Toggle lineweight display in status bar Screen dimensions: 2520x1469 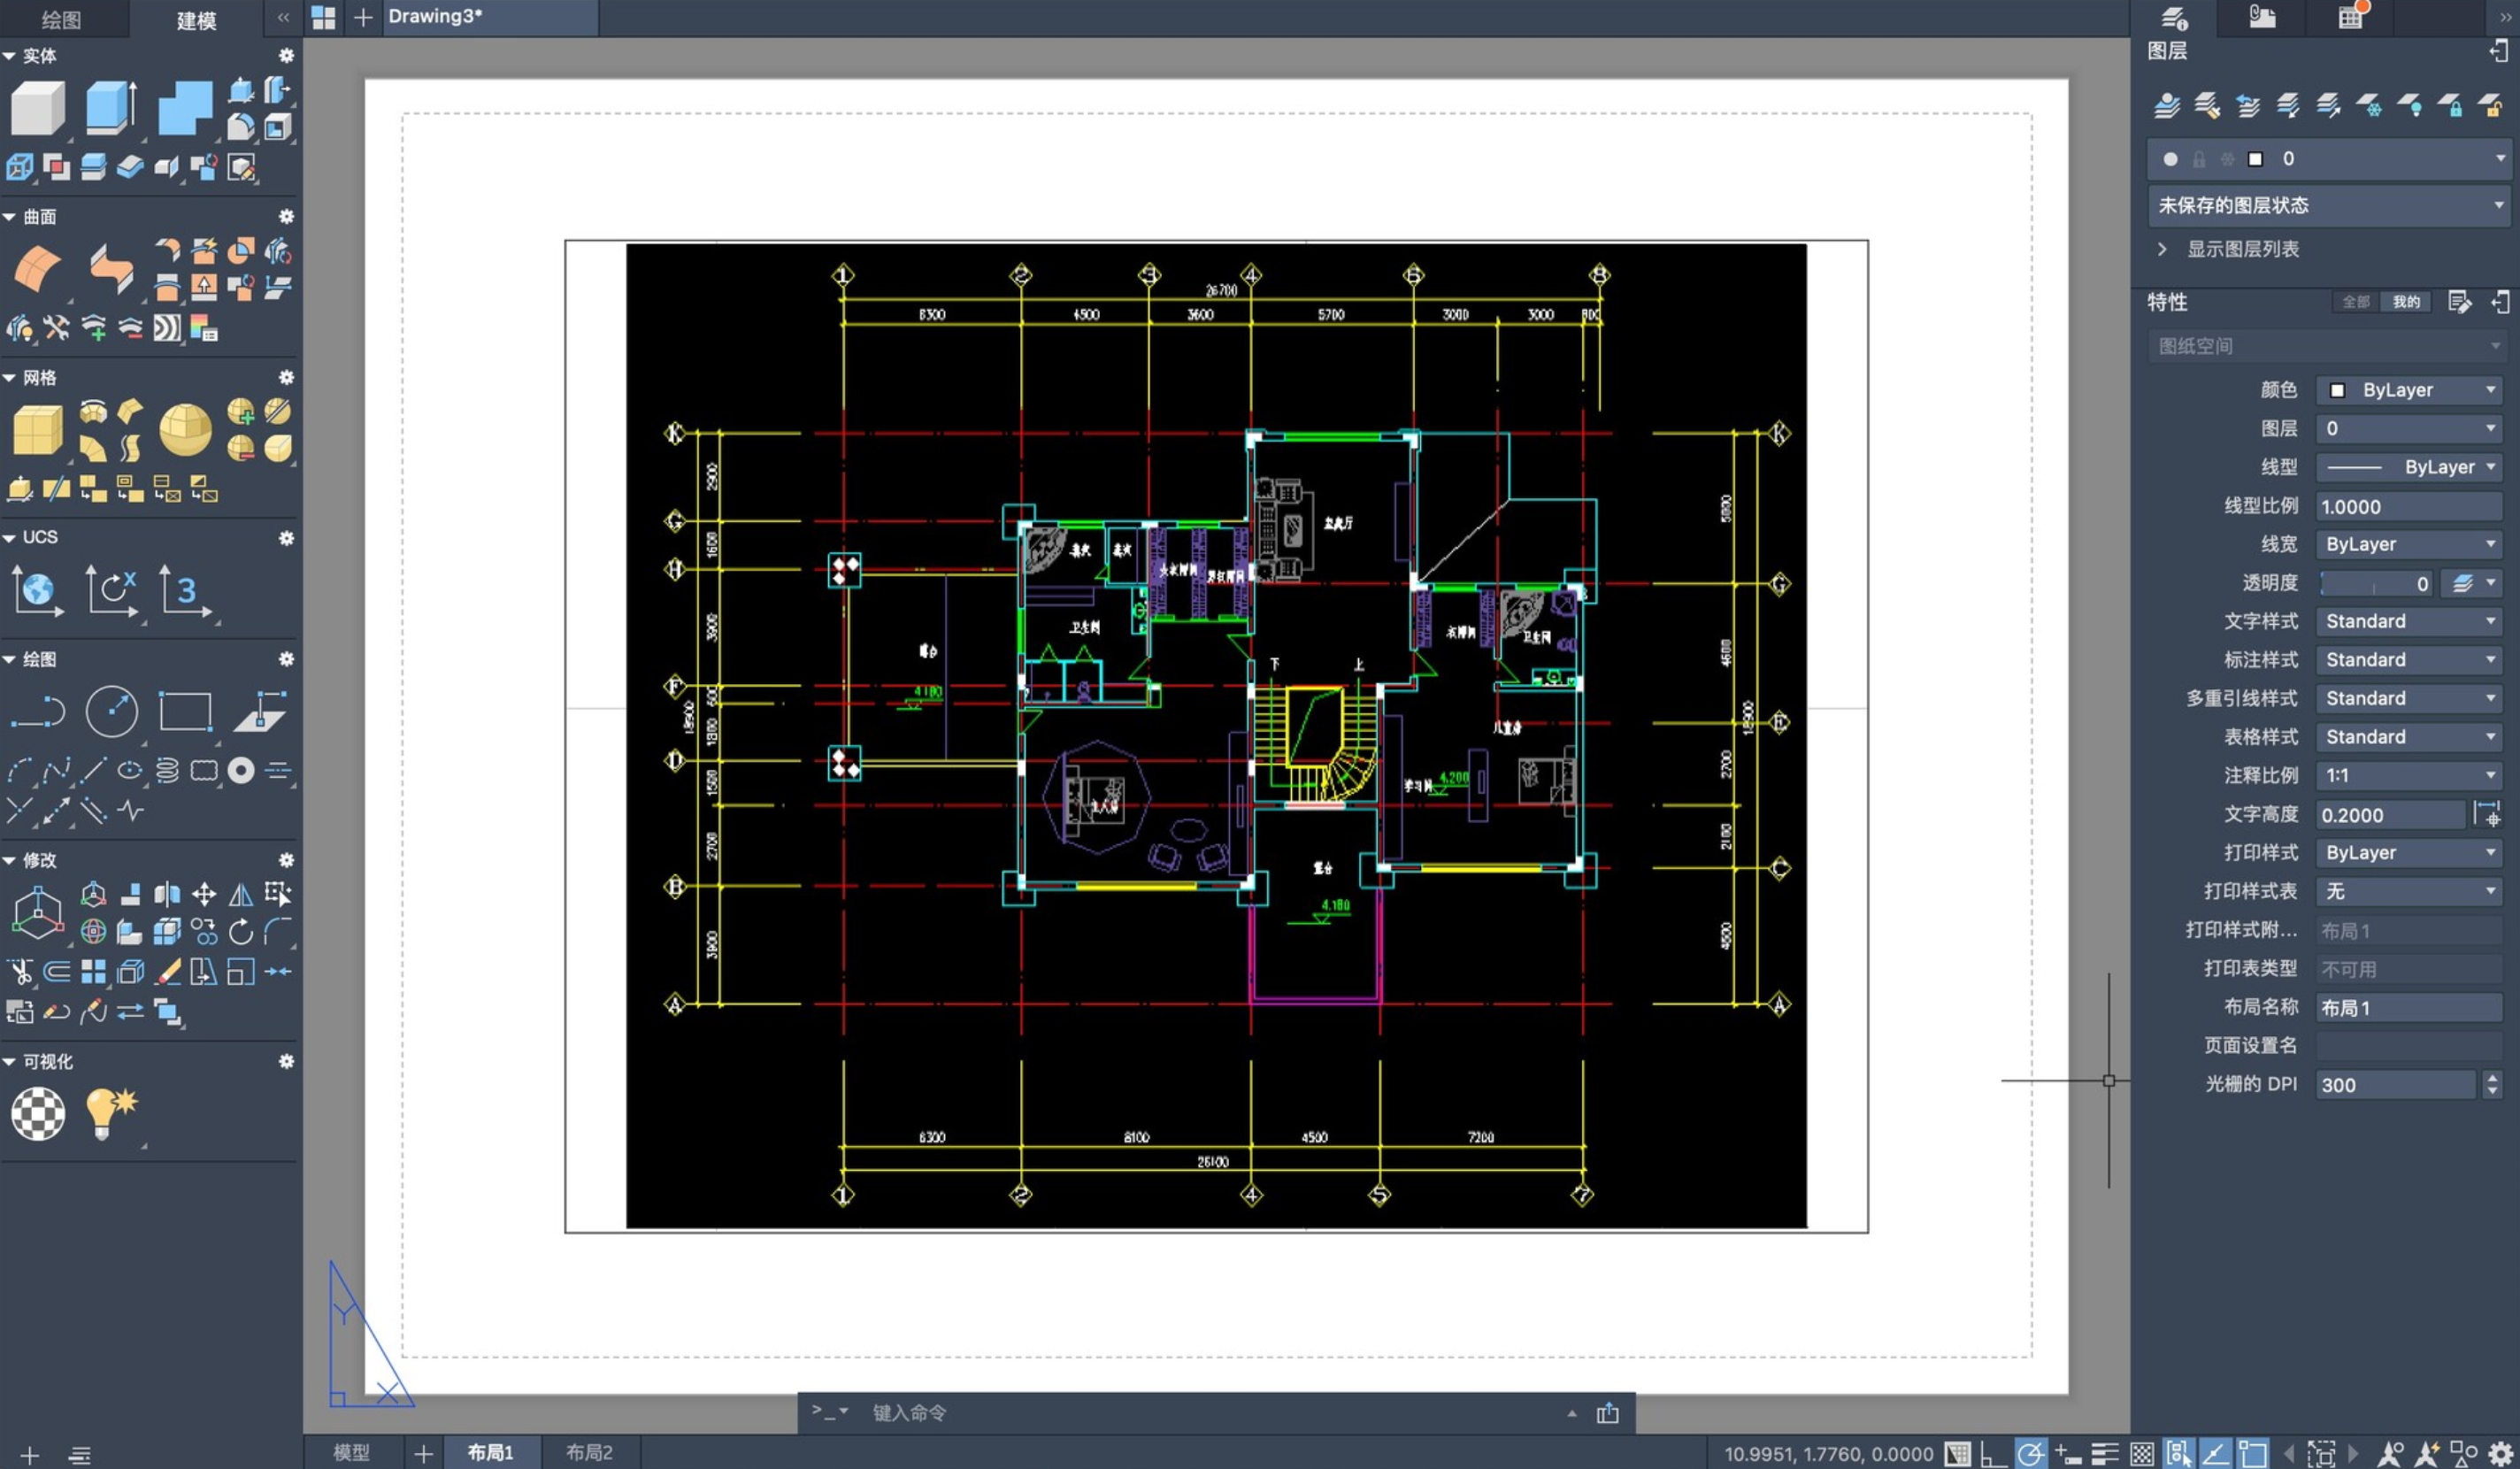(x=2105, y=1453)
